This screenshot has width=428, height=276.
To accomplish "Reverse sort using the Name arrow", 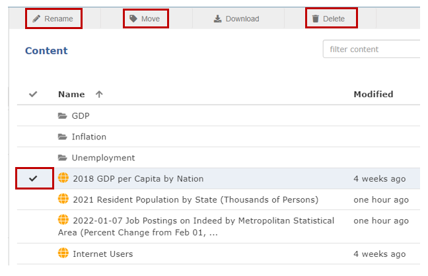I will click(x=99, y=94).
